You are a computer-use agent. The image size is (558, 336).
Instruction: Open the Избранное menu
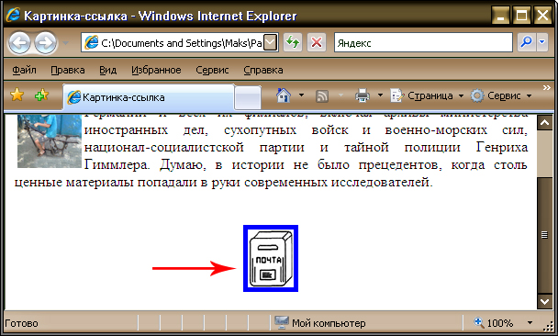point(156,70)
